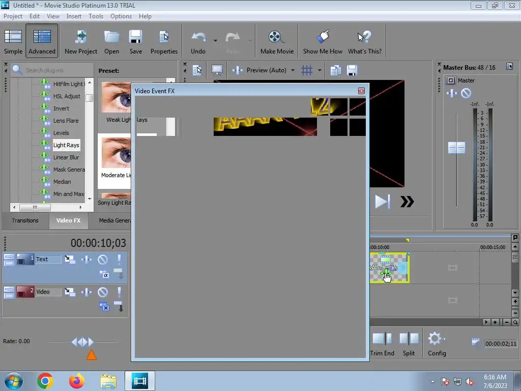The width and height of the screenshot is (521, 391).
Task: Save the project
Action: [135, 41]
